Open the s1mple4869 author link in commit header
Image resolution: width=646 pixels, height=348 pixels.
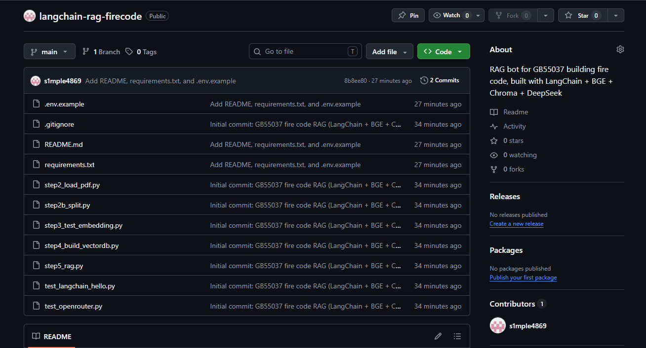[63, 81]
